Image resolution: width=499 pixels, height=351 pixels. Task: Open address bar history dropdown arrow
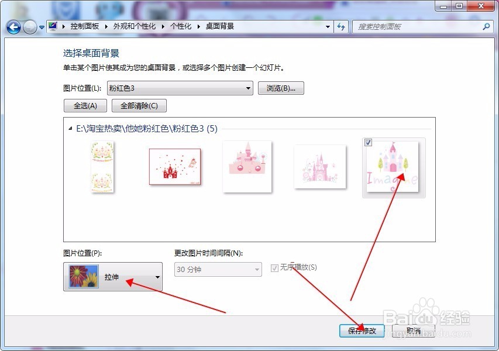point(328,27)
